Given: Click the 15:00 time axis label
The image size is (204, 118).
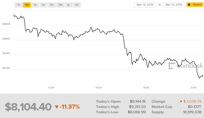Looking at the screenshot, I should pyautogui.click(x=98, y=88).
